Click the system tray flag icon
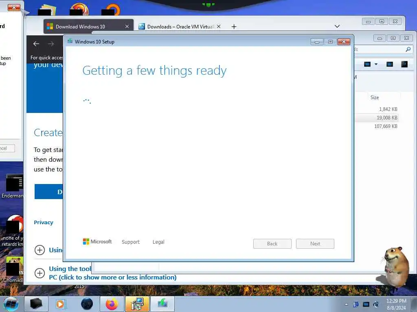Viewport: 417px width, 312px height. 356,305
